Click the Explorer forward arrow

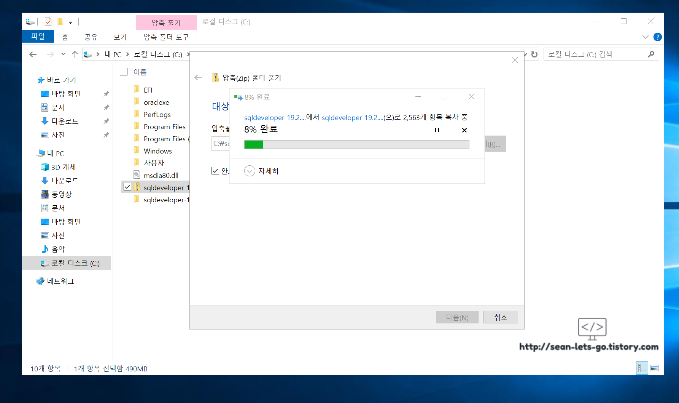(50, 54)
